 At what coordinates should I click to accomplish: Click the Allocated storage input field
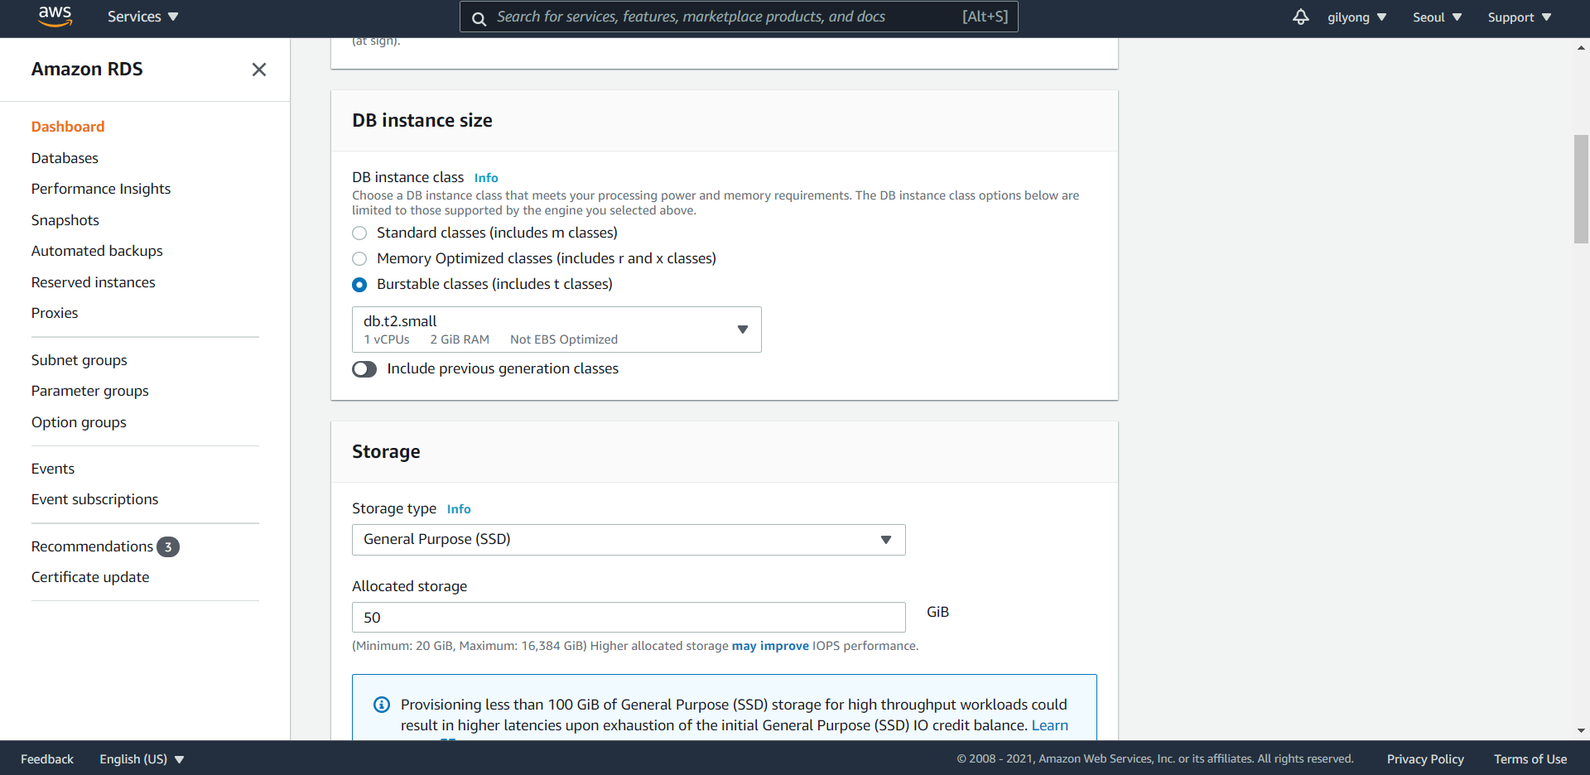click(x=629, y=618)
